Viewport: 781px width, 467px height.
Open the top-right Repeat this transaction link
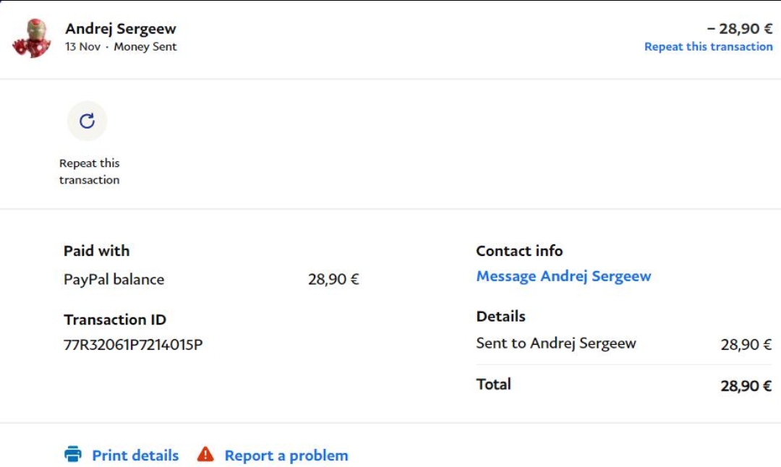(708, 47)
